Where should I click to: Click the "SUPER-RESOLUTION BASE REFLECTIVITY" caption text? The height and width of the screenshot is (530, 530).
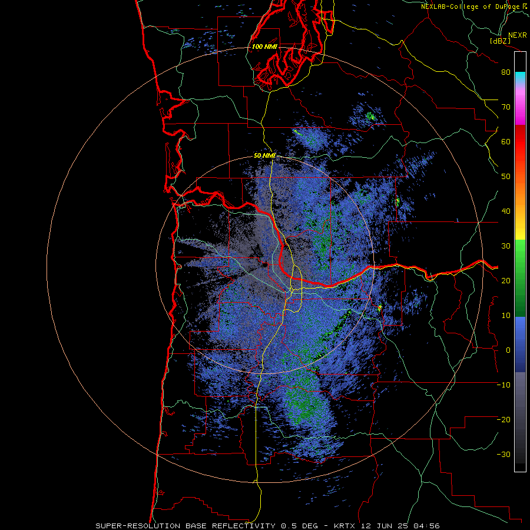click(x=185, y=526)
